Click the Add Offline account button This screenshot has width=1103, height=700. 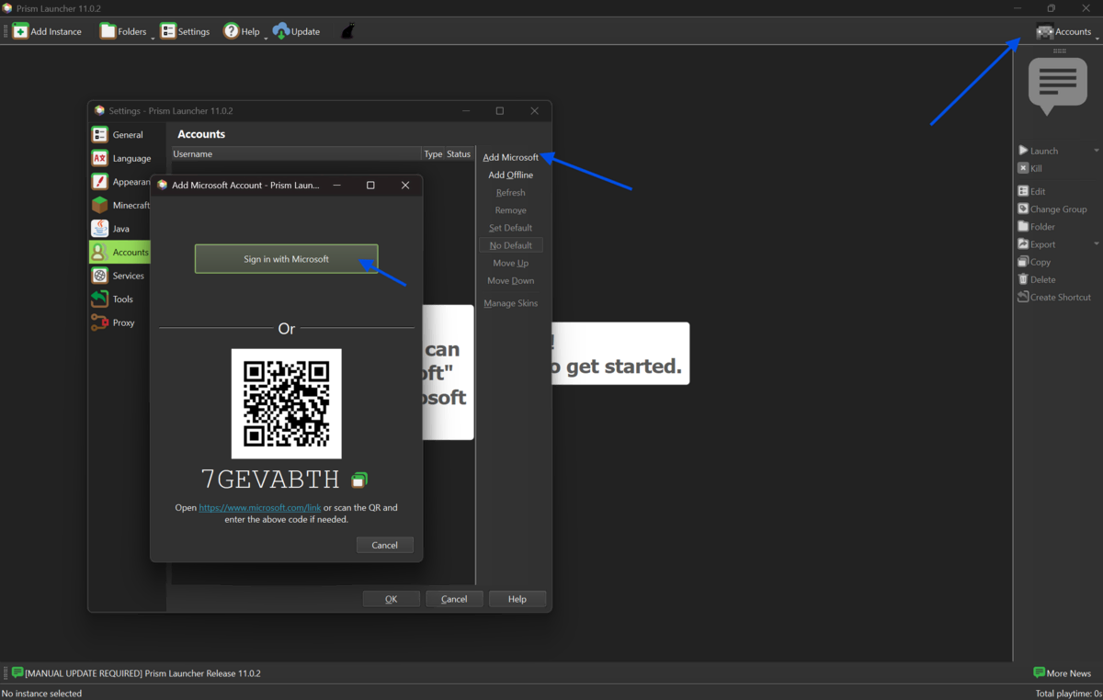pyautogui.click(x=510, y=175)
